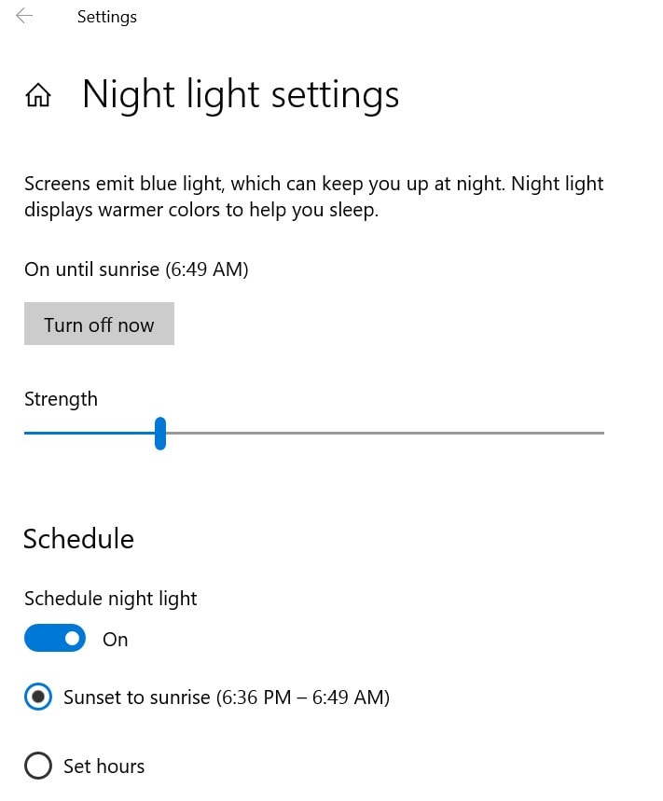Click the middle of the Strength slider track

[x=314, y=434]
